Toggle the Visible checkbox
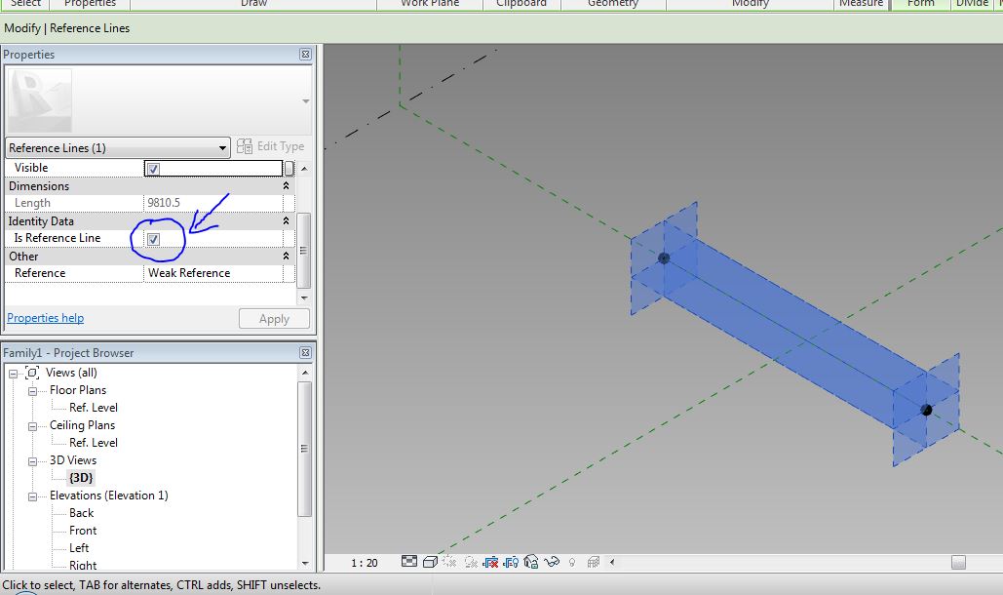 click(x=153, y=169)
